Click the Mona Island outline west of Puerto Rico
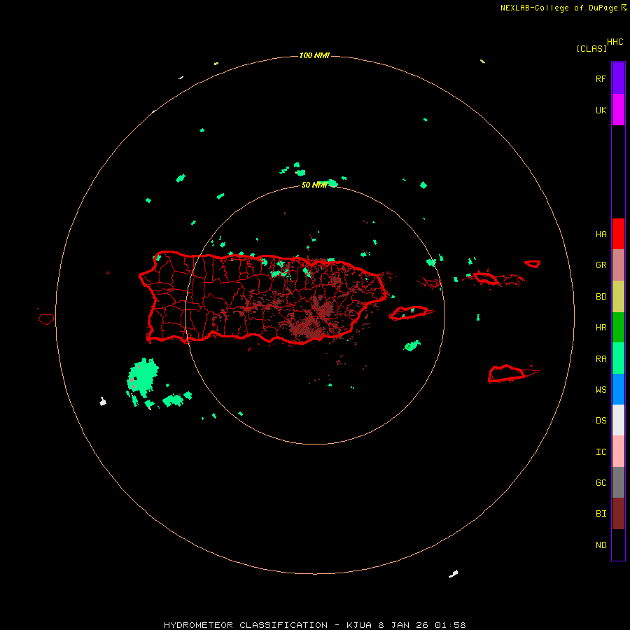Screen dimensions: 630x630 point(45,318)
